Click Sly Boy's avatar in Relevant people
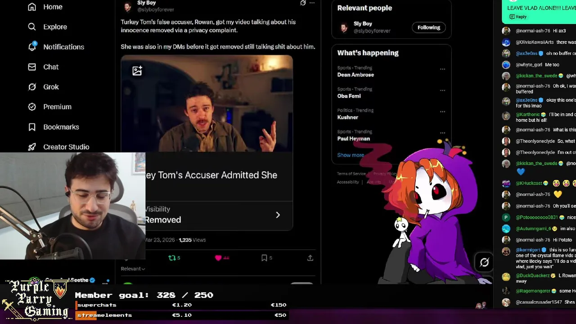 coord(344,27)
